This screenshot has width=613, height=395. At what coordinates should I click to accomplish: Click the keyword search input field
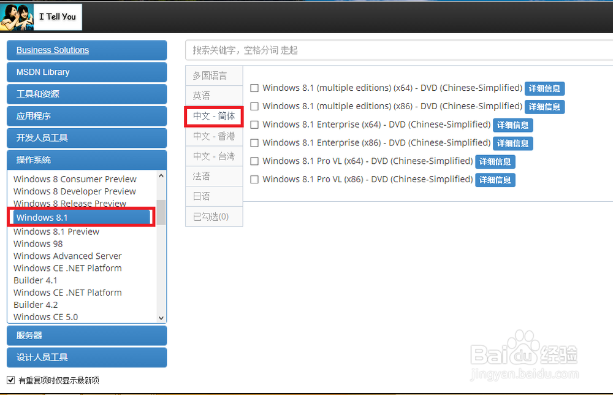(399, 50)
